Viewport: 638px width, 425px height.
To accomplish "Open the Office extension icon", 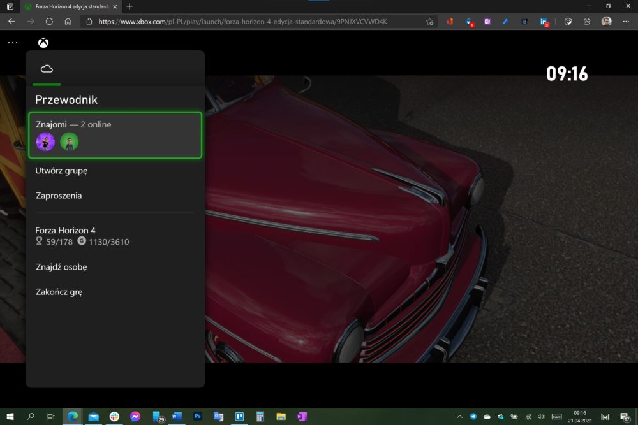I will point(450,22).
